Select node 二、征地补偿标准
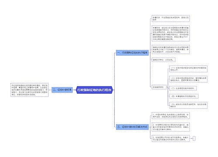 coord(62,90)
